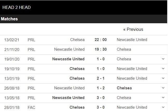Viewport: 168px width, 111px height.
Task: Open the 3 - 0 score on 28/01/18
Action: (101, 107)
